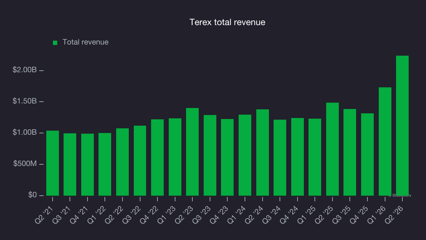Click the chart title 'Terex total revenue'
426x240 pixels.
[227, 22]
